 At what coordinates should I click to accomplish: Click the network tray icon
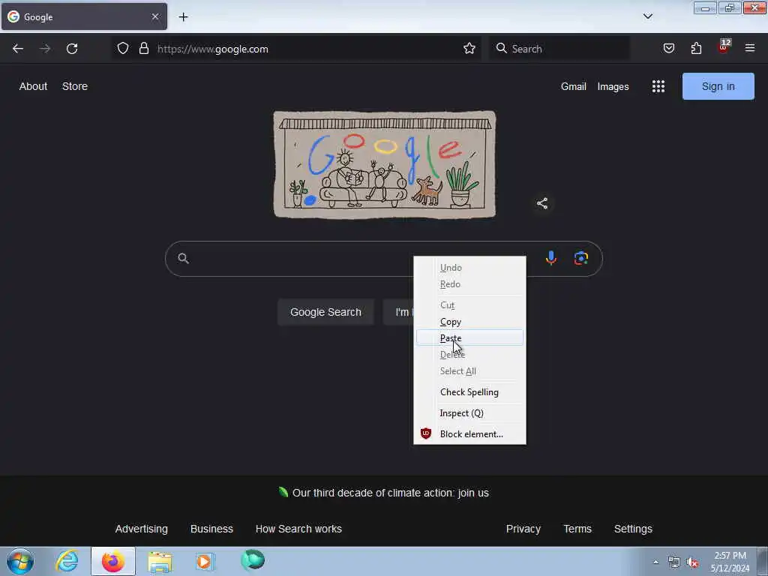point(674,562)
